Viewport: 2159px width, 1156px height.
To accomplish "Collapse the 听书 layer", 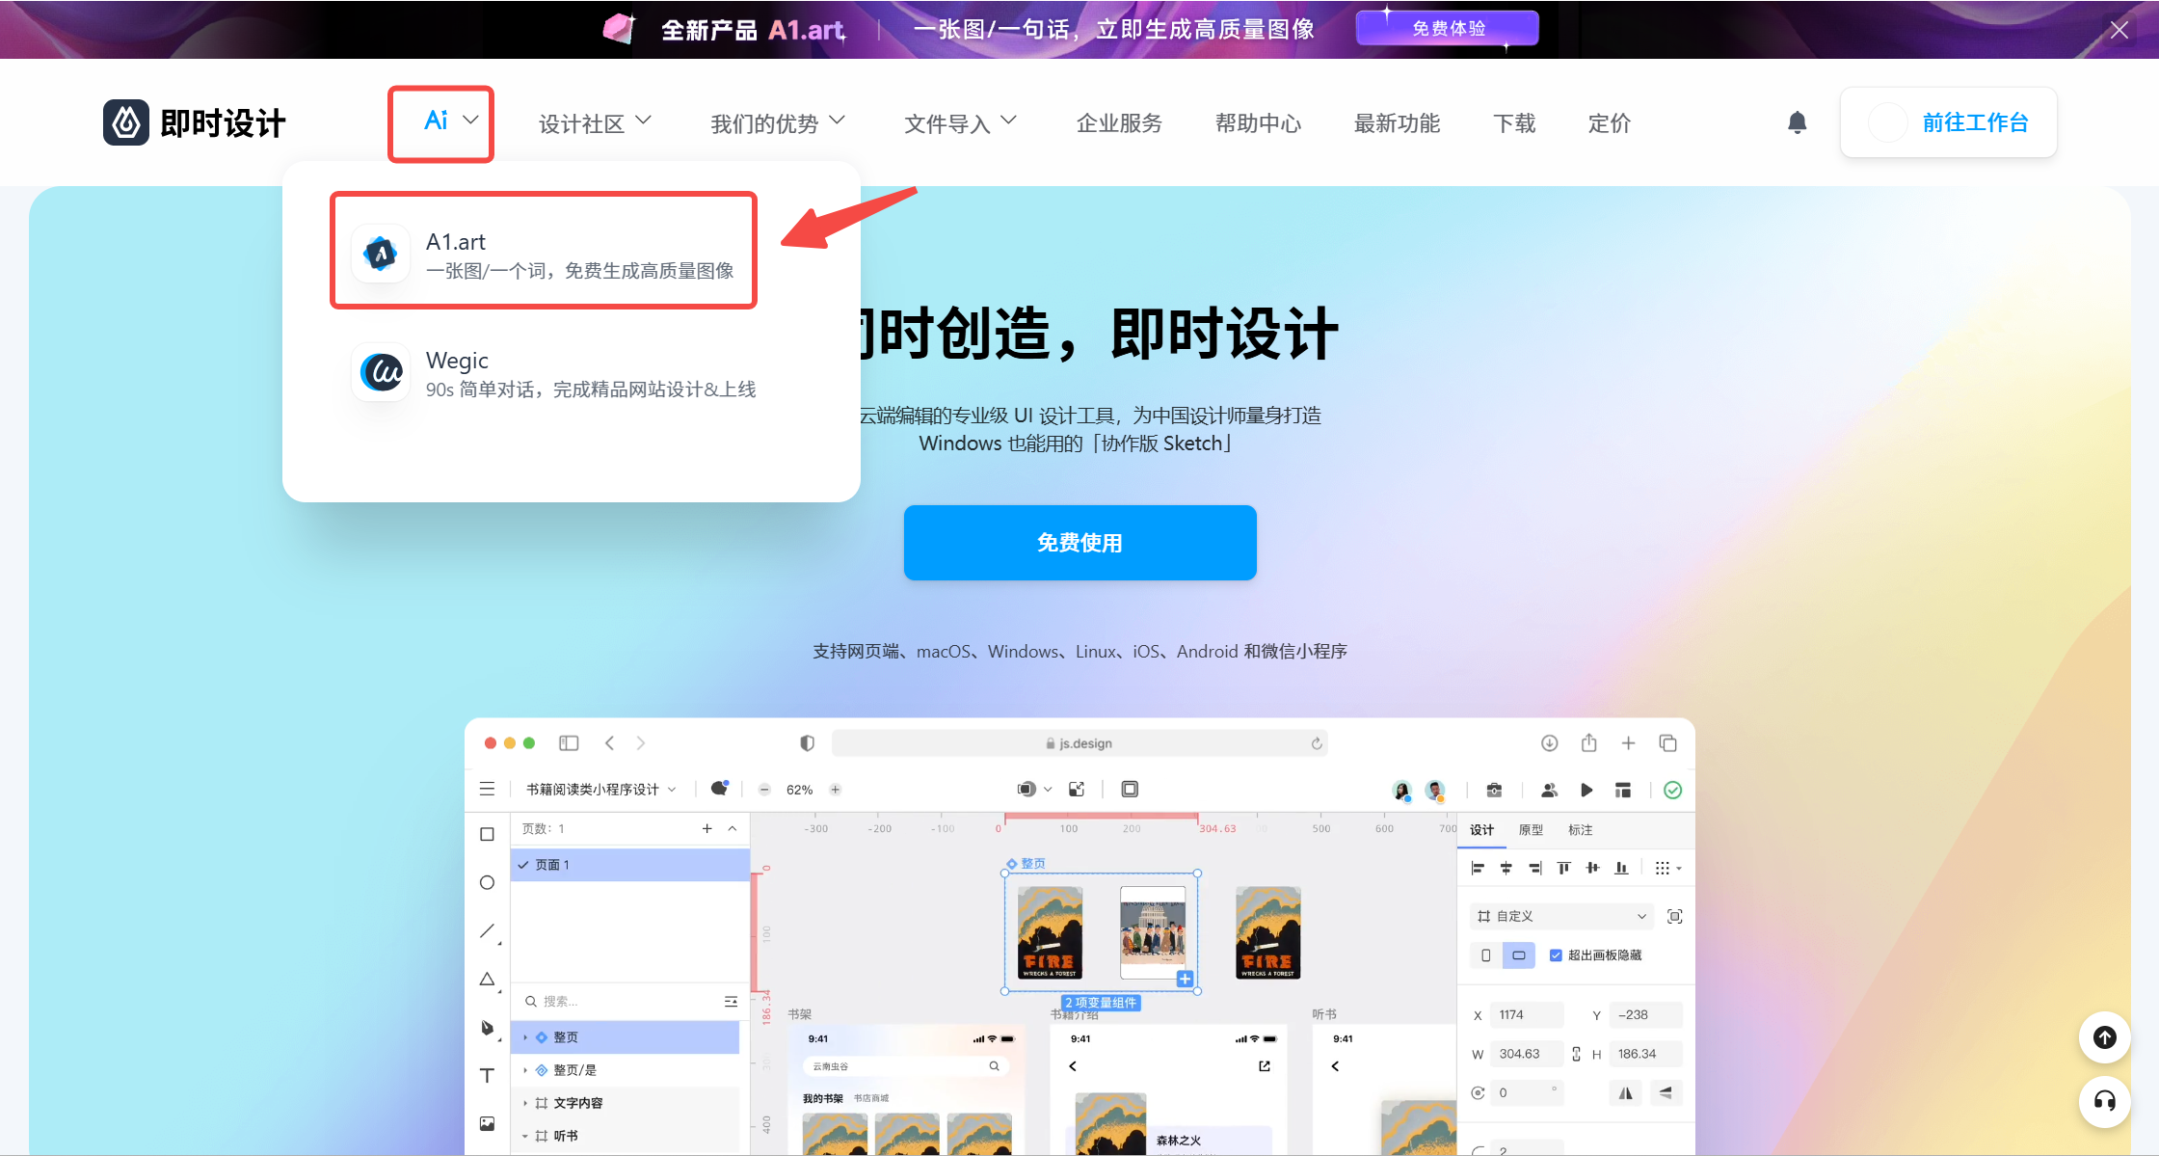I will 525,1136.
